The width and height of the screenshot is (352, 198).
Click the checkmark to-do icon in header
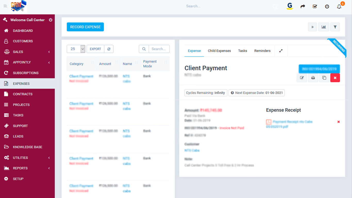coord(315,6)
